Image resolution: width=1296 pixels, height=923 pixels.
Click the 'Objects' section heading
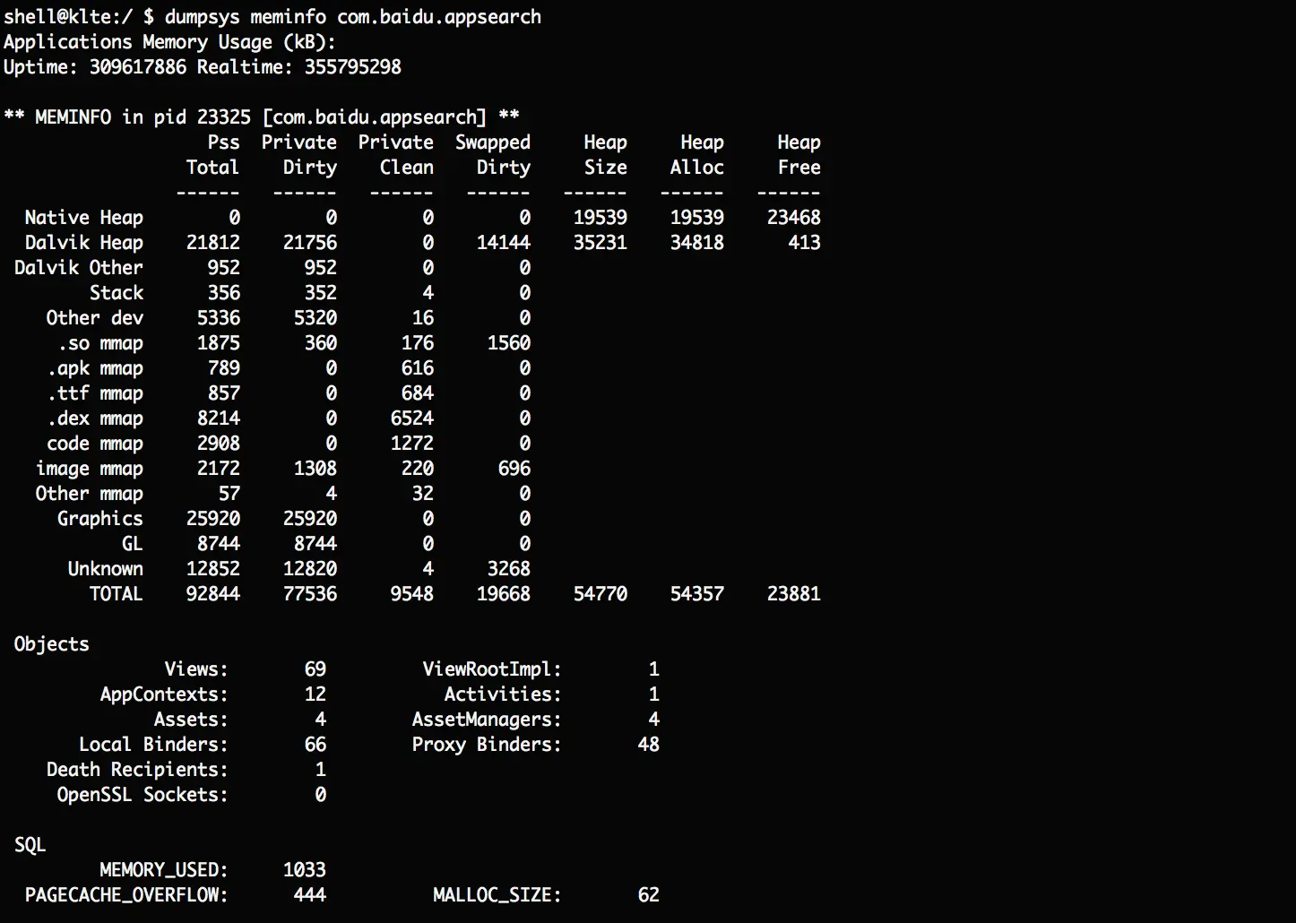pos(52,644)
